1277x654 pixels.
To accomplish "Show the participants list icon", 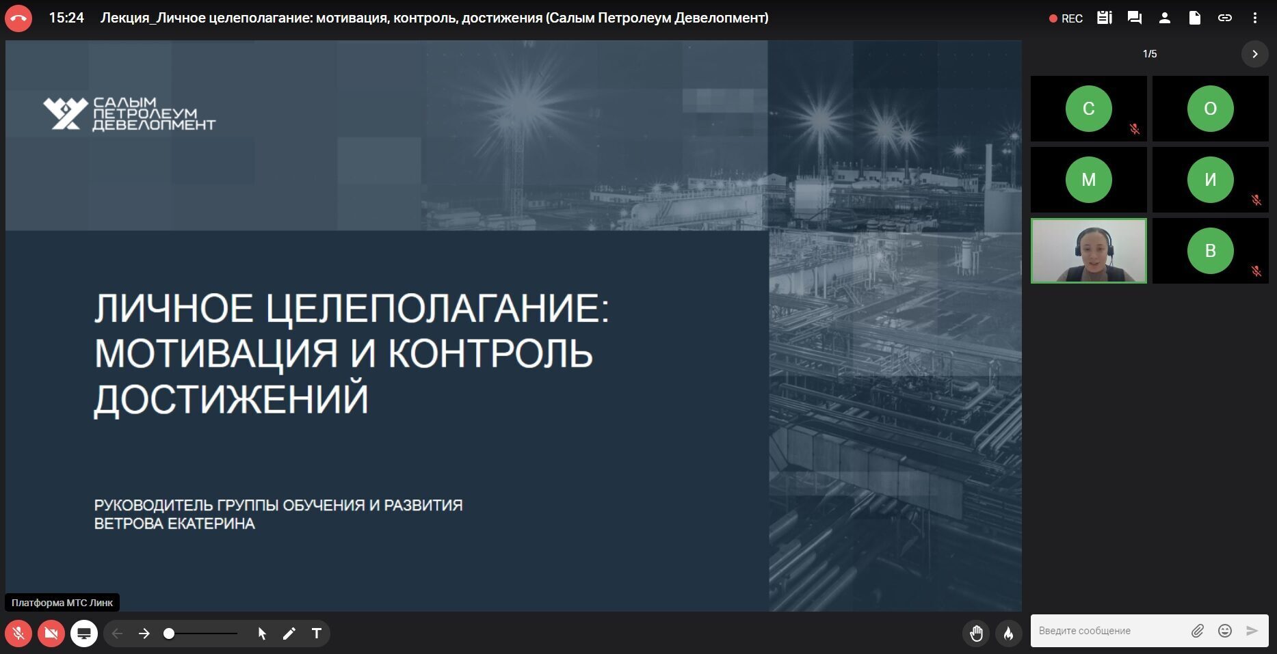I will [1164, 18].
